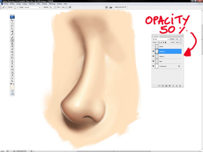Open the Filtre menu
This screenshot has height=152, width=203.
click(x=39, y=4)
